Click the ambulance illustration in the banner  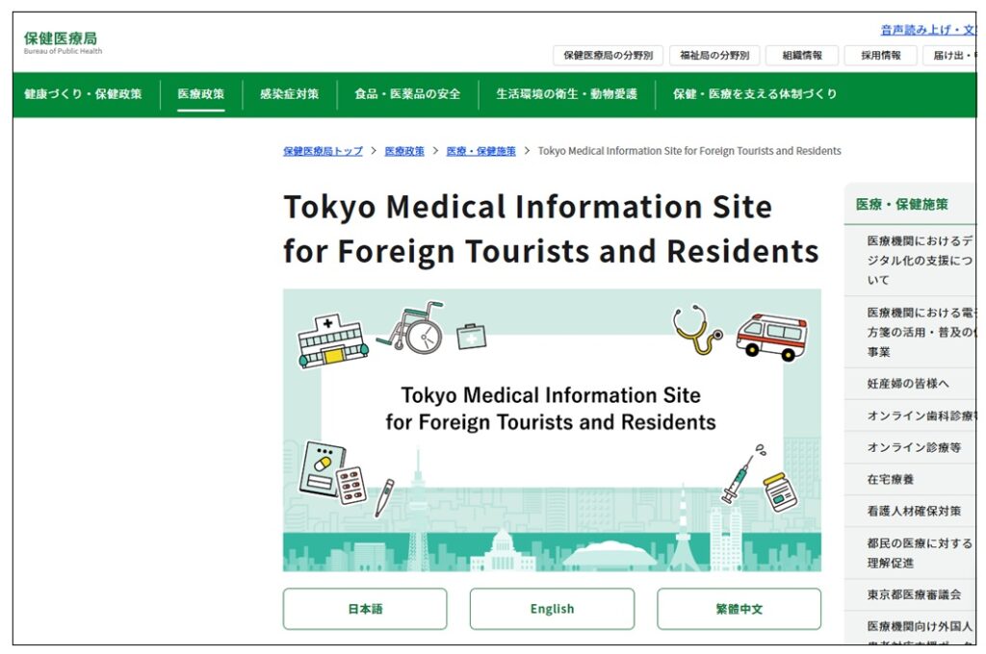click(771, 337)
